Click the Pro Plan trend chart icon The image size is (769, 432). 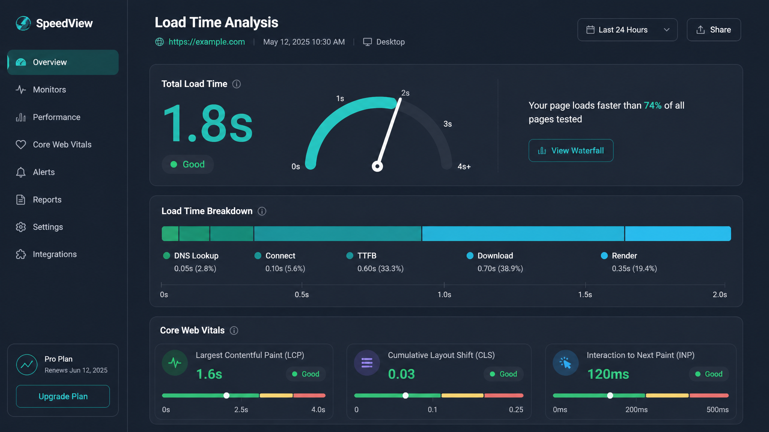pyautogui.click(x=27, y=364)
